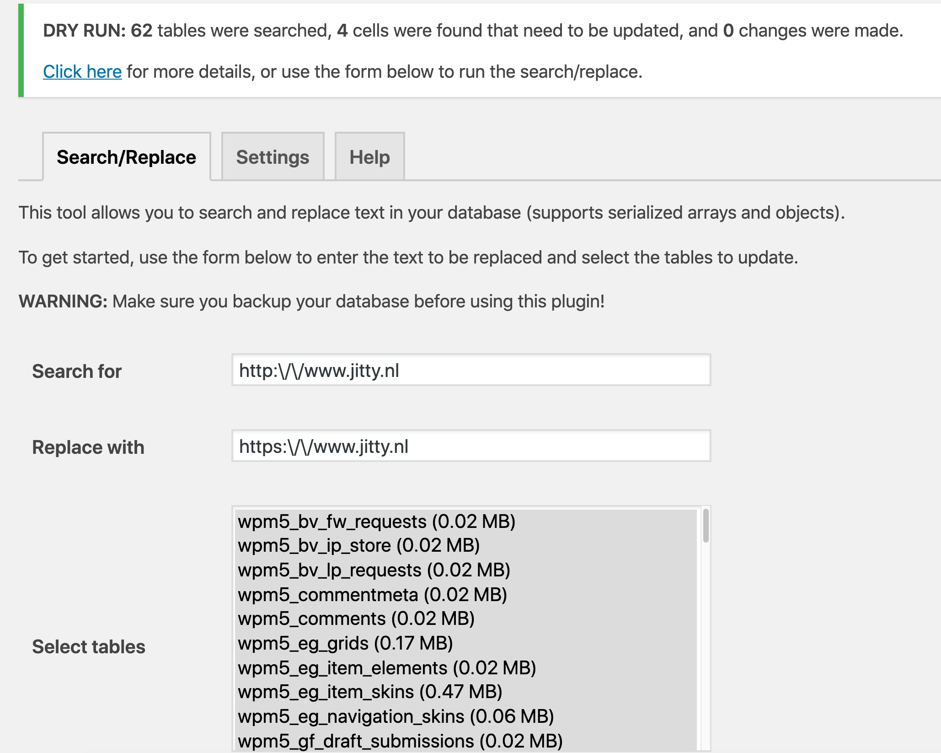Switch to the Settings tab

pyautogui.click(x=273, y=157)
